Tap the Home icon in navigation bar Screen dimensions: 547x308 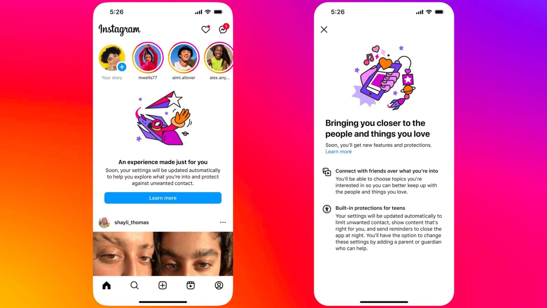point(106,285)
